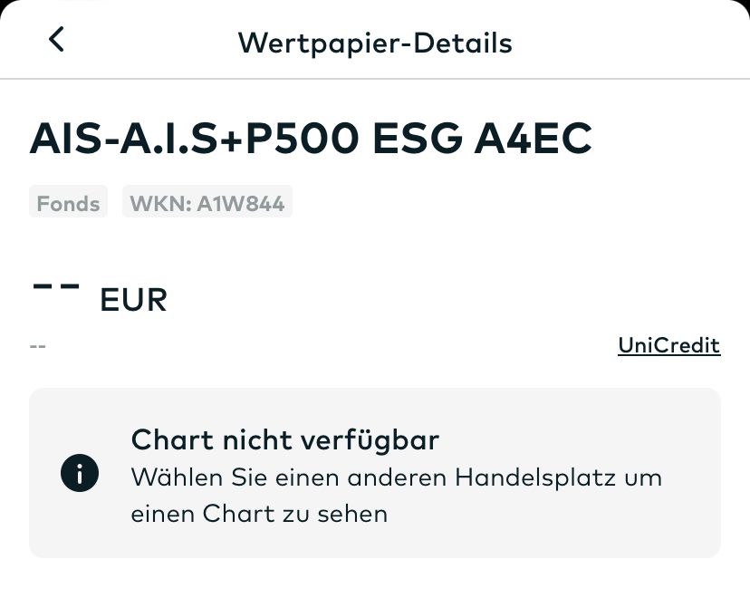This screenshot has height=598, width=750.
Task: Click the small grey change placeholder dashes
Action: point(38,346)
